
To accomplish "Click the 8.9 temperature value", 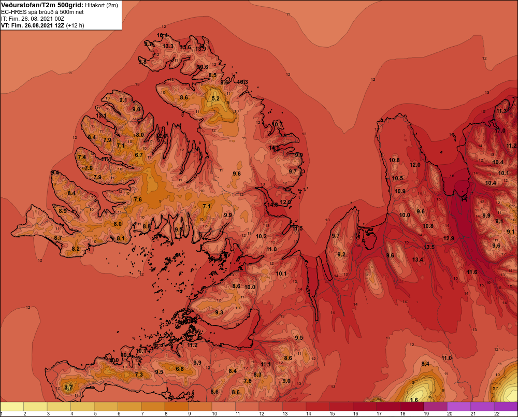I will (x=63, y=210).
